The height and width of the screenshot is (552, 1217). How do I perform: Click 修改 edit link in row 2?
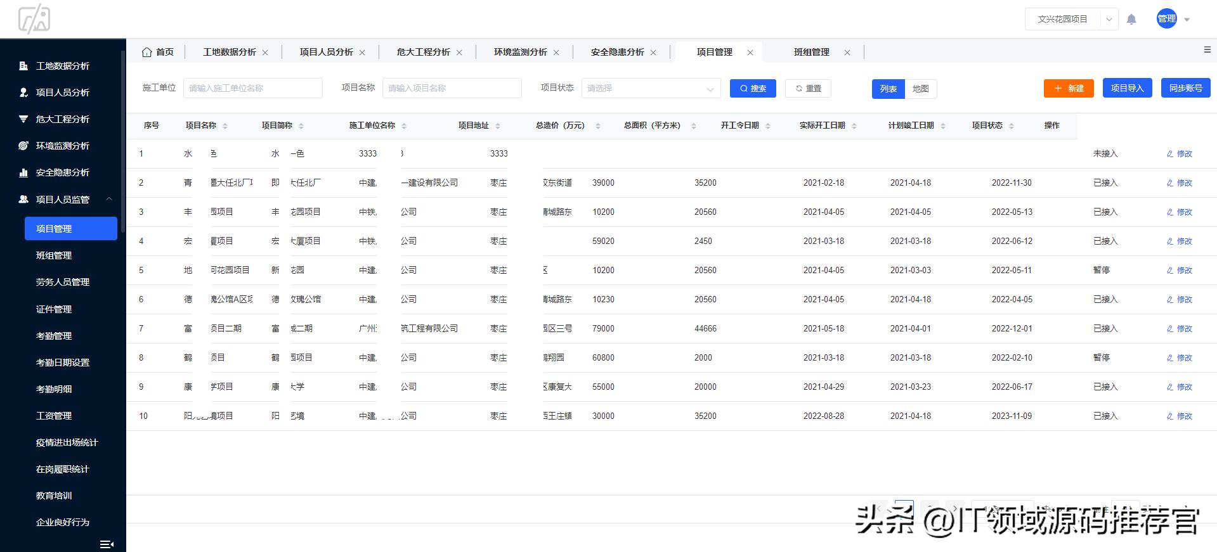[1180, 183]
